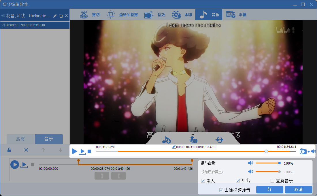Click the lock icon in the left panel
The height and width of the screenshot is (196, 317).
point(9,150)
